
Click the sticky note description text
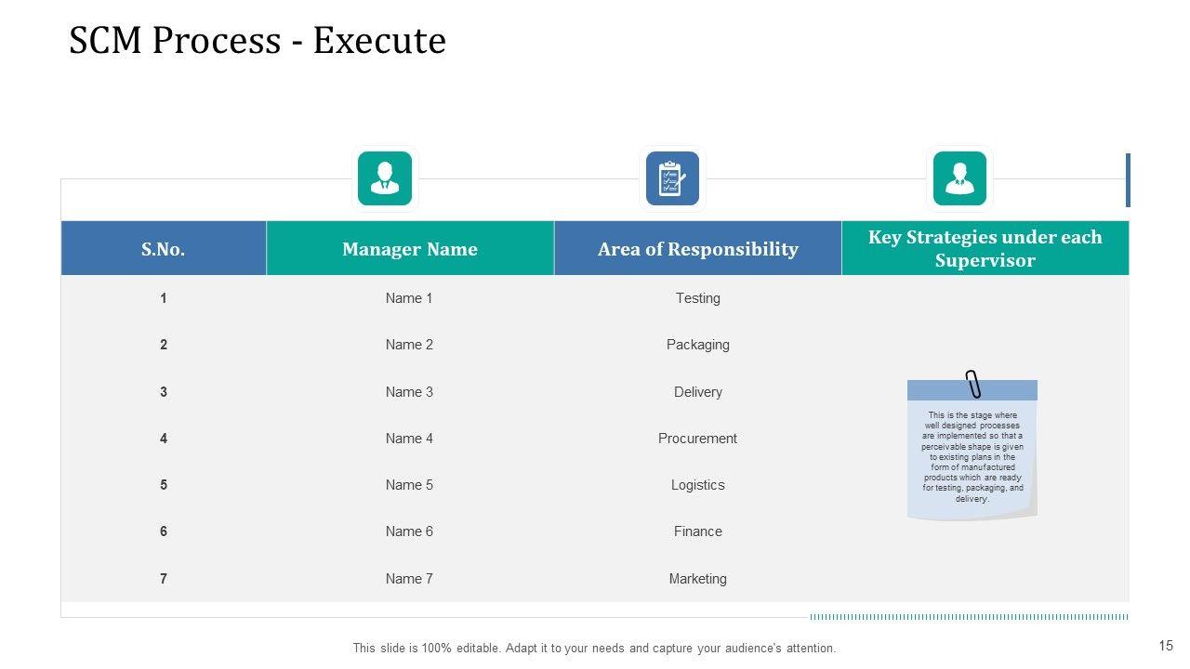click(x=972, y=457)
